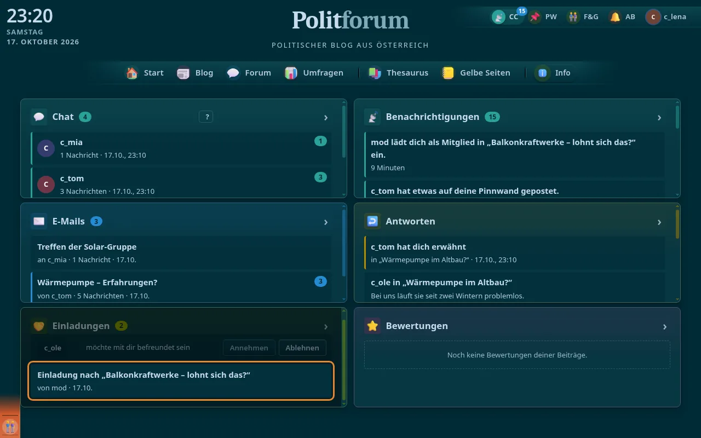
Task: Open the PW pinboard pin icon
Action: (x=535, y=17)
